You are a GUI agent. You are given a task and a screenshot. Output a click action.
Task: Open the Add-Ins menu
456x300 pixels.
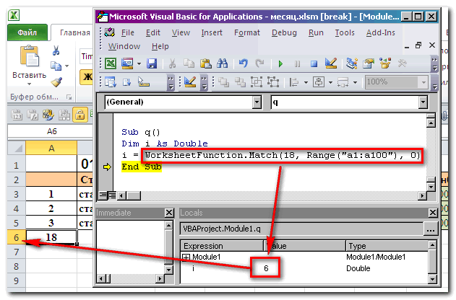(x=381, y=32)
